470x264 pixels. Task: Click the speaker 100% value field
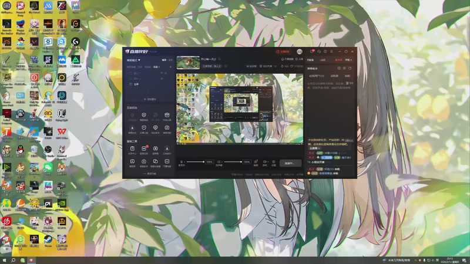[x=247, y=162]
